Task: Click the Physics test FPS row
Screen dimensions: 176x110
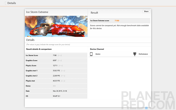Action: (x=56, y=81)
